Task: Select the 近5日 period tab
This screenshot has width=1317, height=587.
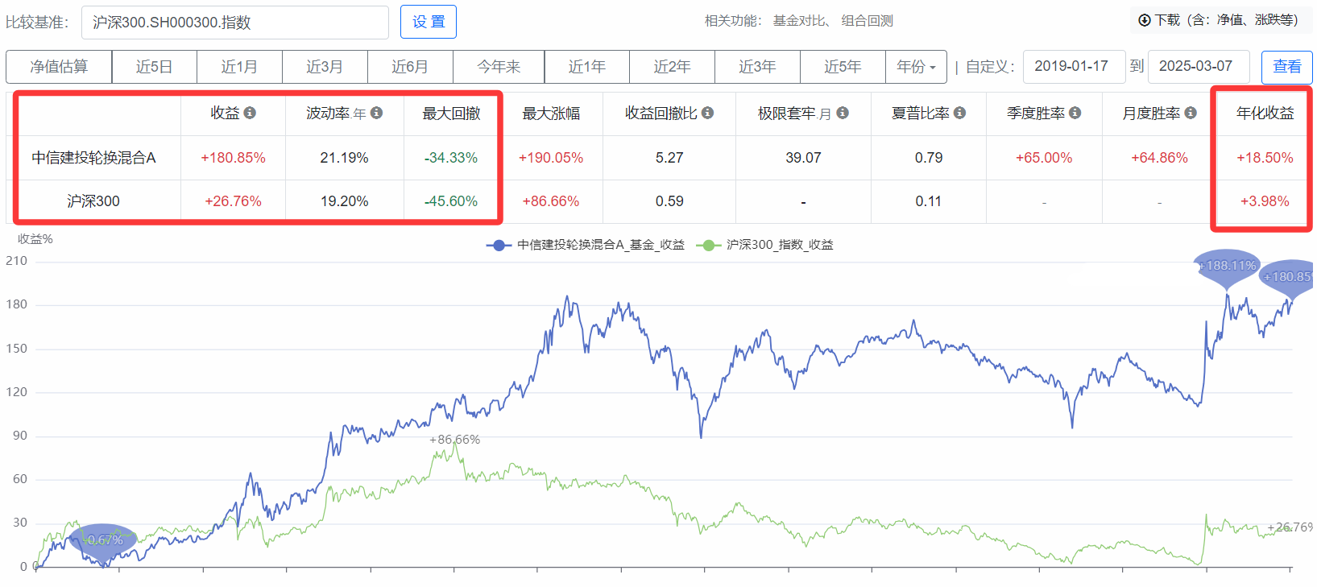Action: tap(154, 67)
